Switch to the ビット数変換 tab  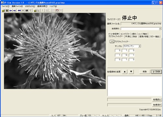(x=113, y=34)
